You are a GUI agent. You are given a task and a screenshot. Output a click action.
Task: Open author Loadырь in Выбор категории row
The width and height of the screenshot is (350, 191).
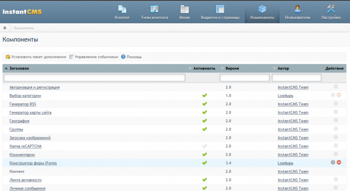click(285, 96)
